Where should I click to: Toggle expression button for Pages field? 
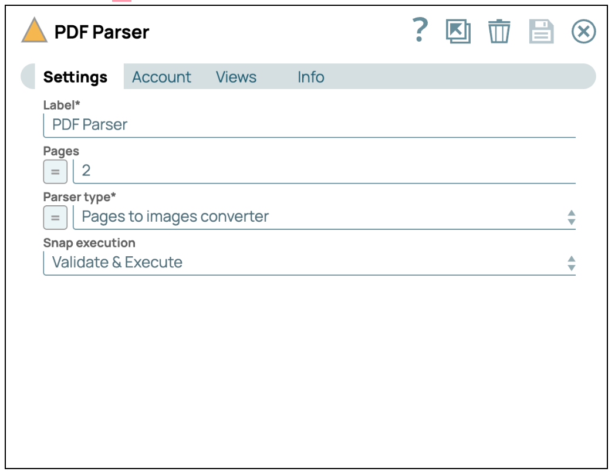(x=55, y=172)
